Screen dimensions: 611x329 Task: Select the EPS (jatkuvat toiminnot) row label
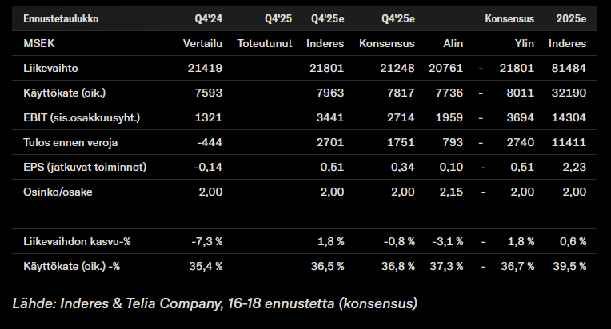(x=86, y=168)
